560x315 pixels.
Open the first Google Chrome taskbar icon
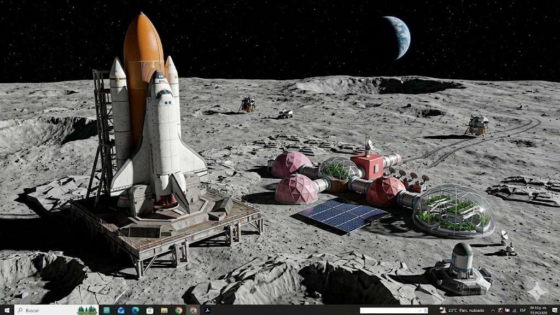tap(179, 311)
